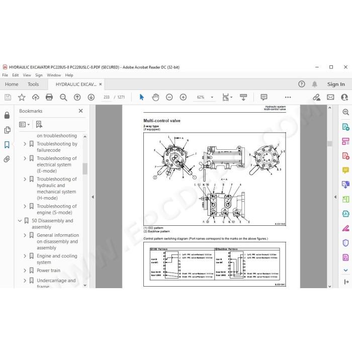
Task: Open Export PDF tool in right pane
Action: pyautogui.click(x=346, y=127)
